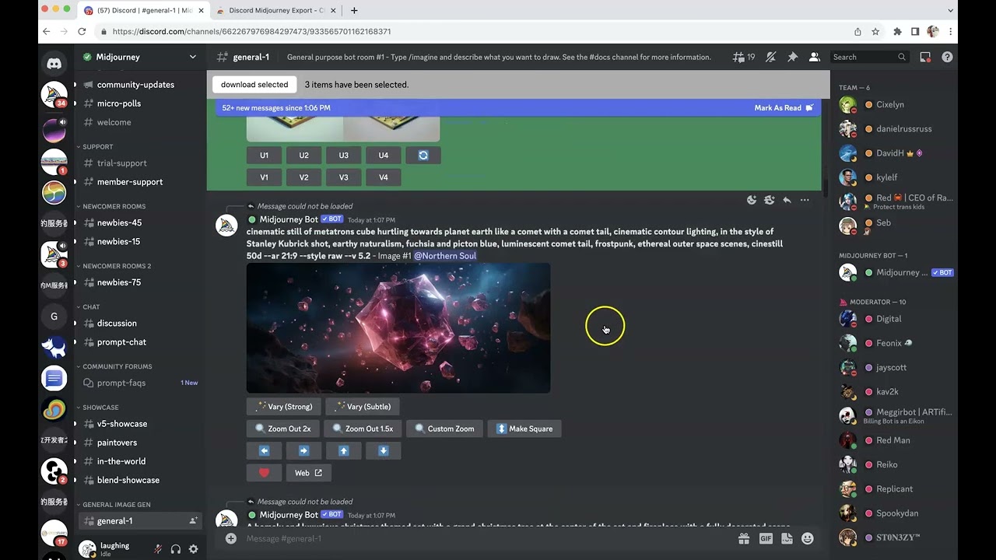Image resolution: width=996 pixels, height=560 pixels.
Task: Open pinned messages pin icon
Action: click(792, 57)
